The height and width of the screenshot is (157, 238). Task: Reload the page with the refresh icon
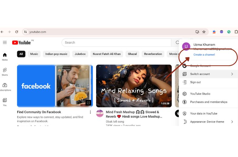click(x=17, y=32)
